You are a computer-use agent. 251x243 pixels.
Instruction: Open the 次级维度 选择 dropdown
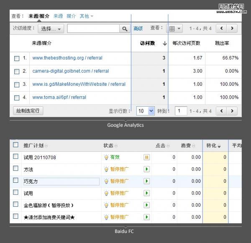(51, 29)
